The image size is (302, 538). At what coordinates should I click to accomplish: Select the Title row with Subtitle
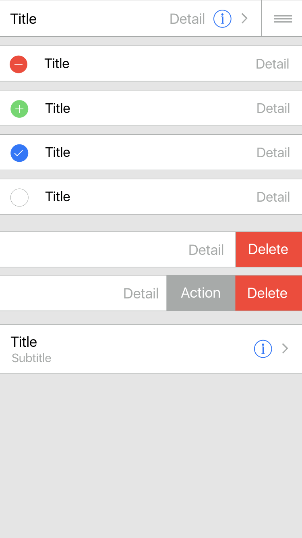[151, 349]
